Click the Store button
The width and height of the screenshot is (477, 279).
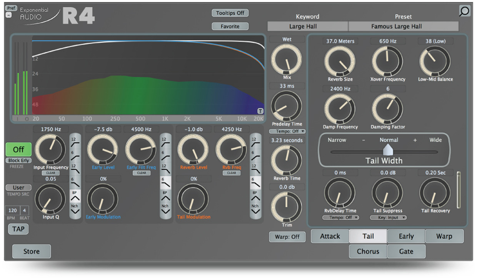coord(32,251)
